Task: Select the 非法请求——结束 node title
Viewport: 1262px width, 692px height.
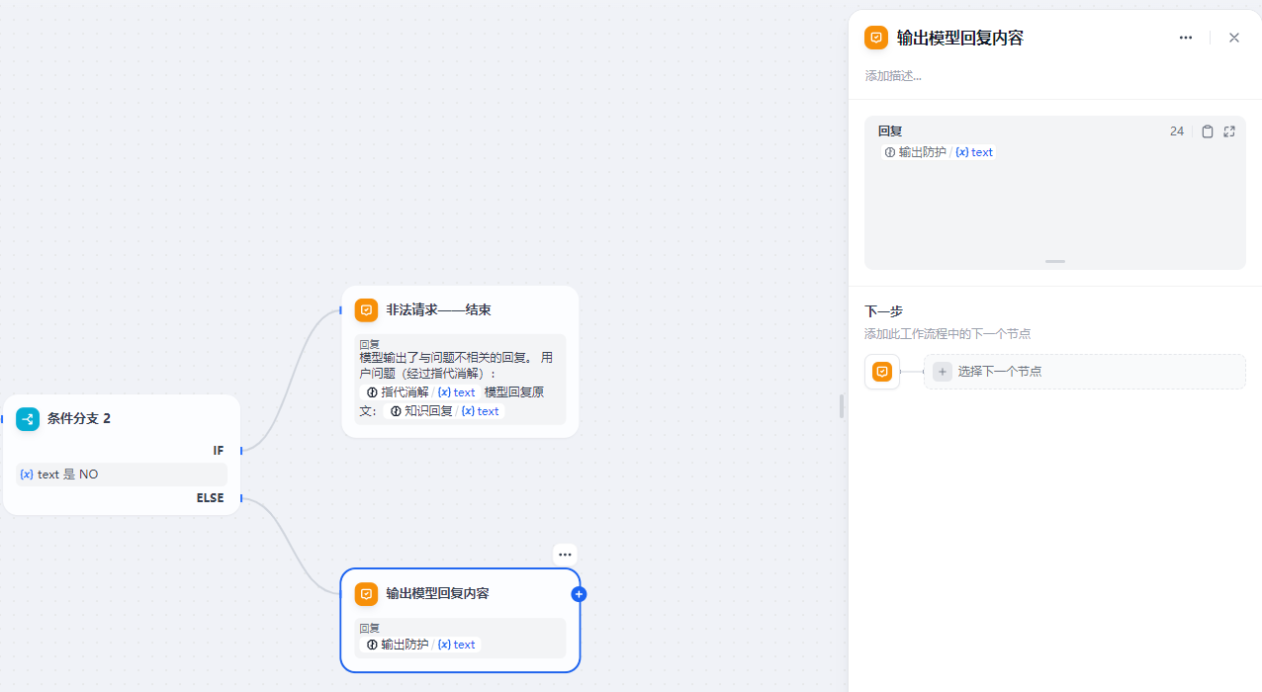Action: [438, 310]
